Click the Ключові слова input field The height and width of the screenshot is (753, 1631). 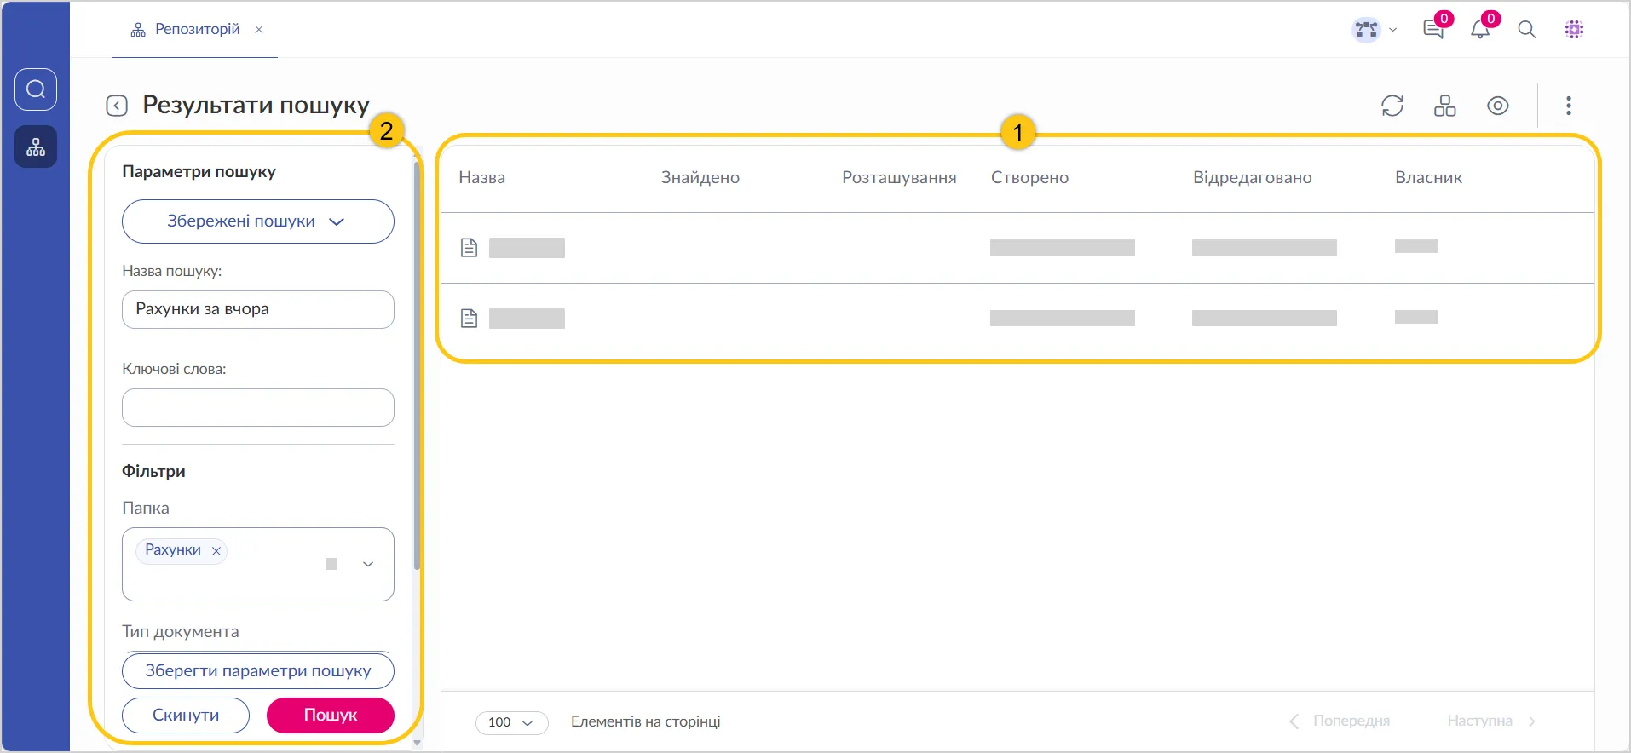(x=257, y=407)
